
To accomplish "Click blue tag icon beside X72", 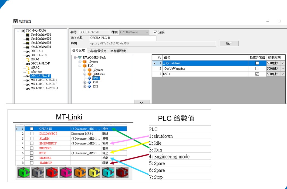I will pos(90,87).
